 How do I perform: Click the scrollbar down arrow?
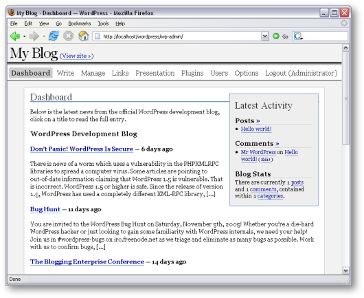coord(345,270)
